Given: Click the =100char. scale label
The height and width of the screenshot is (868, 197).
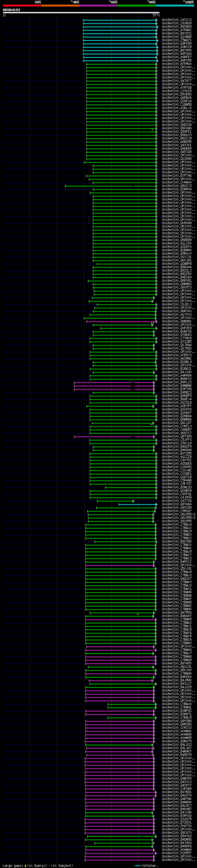Looking at the screenshot, I should click(x=150, y=865).
